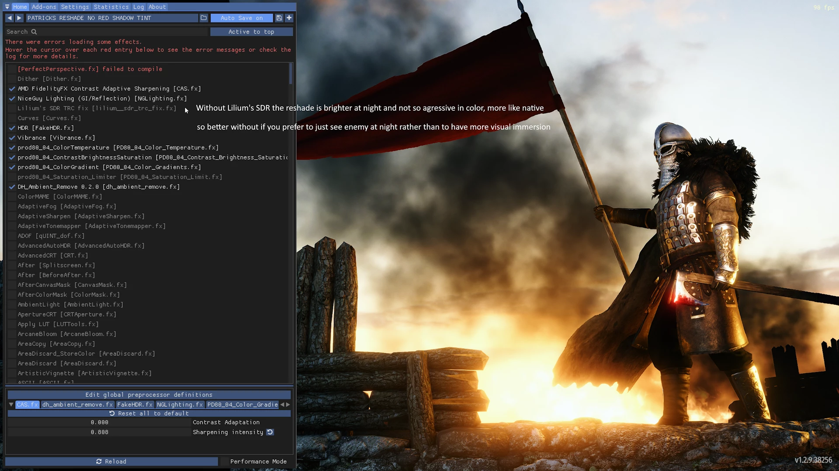This screenshot has height=471, width=839.
Task: Adjust the Sharpening intensity slider
Action: (x=99, y=432)
